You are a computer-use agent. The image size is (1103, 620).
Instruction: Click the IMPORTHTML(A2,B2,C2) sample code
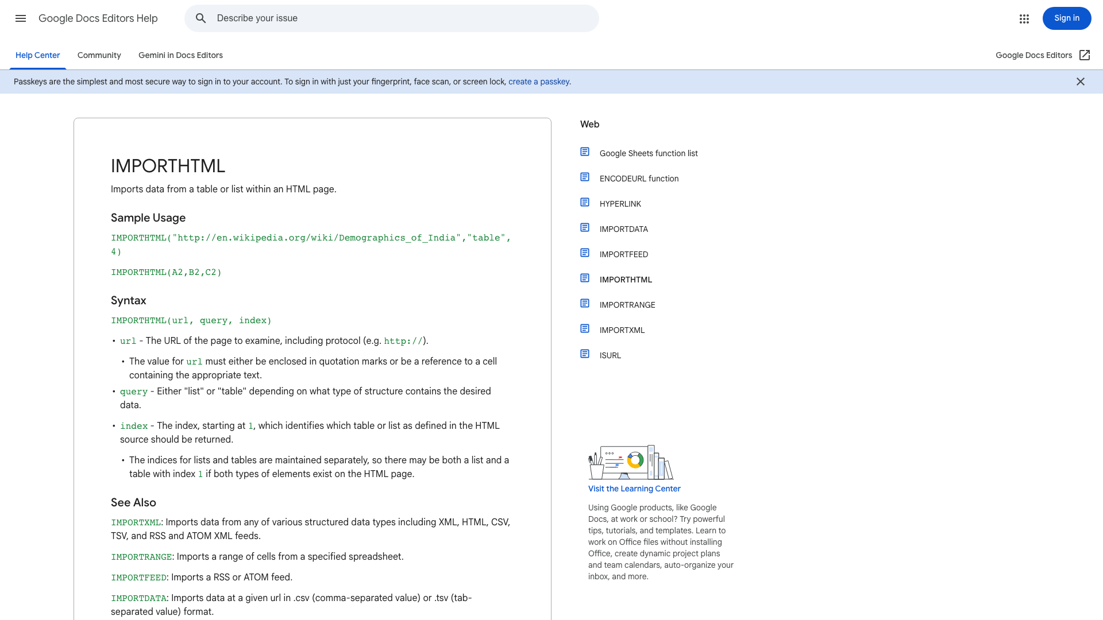click(166, 272)
